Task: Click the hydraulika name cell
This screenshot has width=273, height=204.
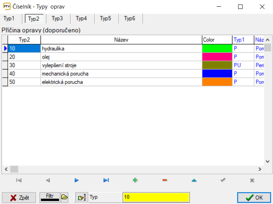Action: [x=121, y=48]
